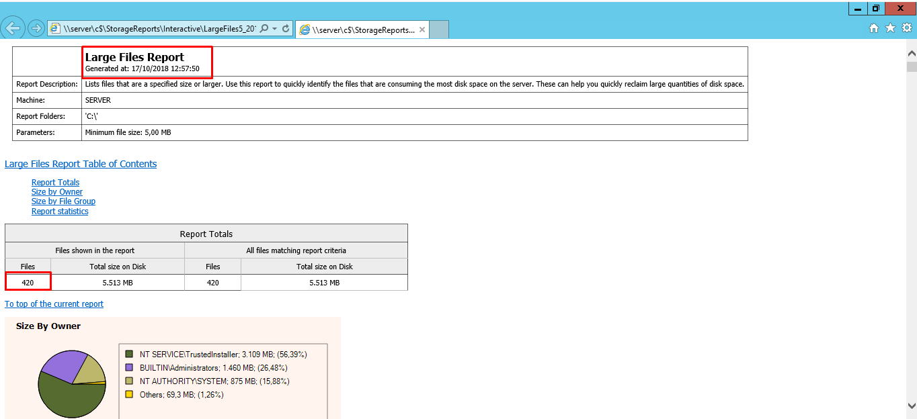Click 'NT SERVICE\TrustedInstaller; 3.109 MB' legend text
This screenshot has width=917, height=419.
point(224,354)
